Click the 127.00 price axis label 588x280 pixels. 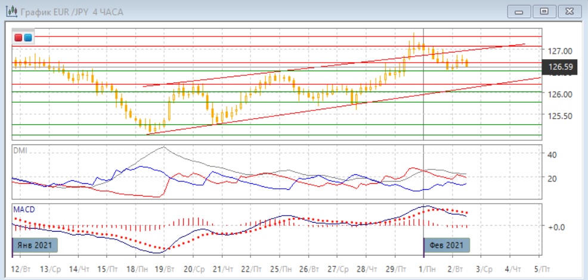[560, 51]
